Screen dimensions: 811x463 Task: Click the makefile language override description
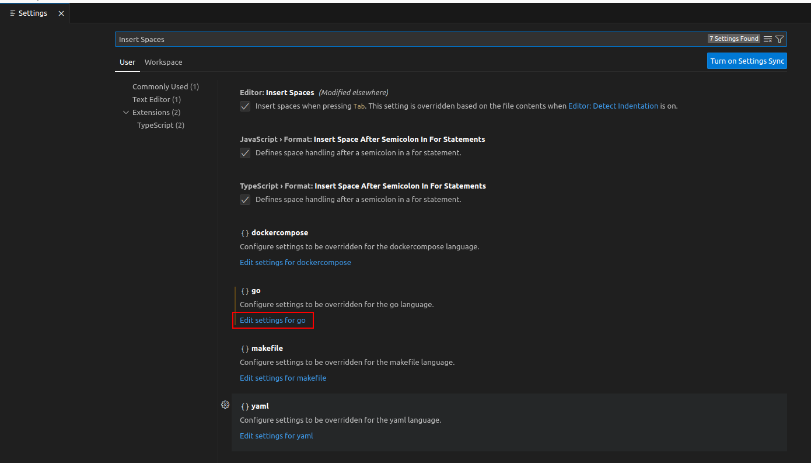[347, 362]
